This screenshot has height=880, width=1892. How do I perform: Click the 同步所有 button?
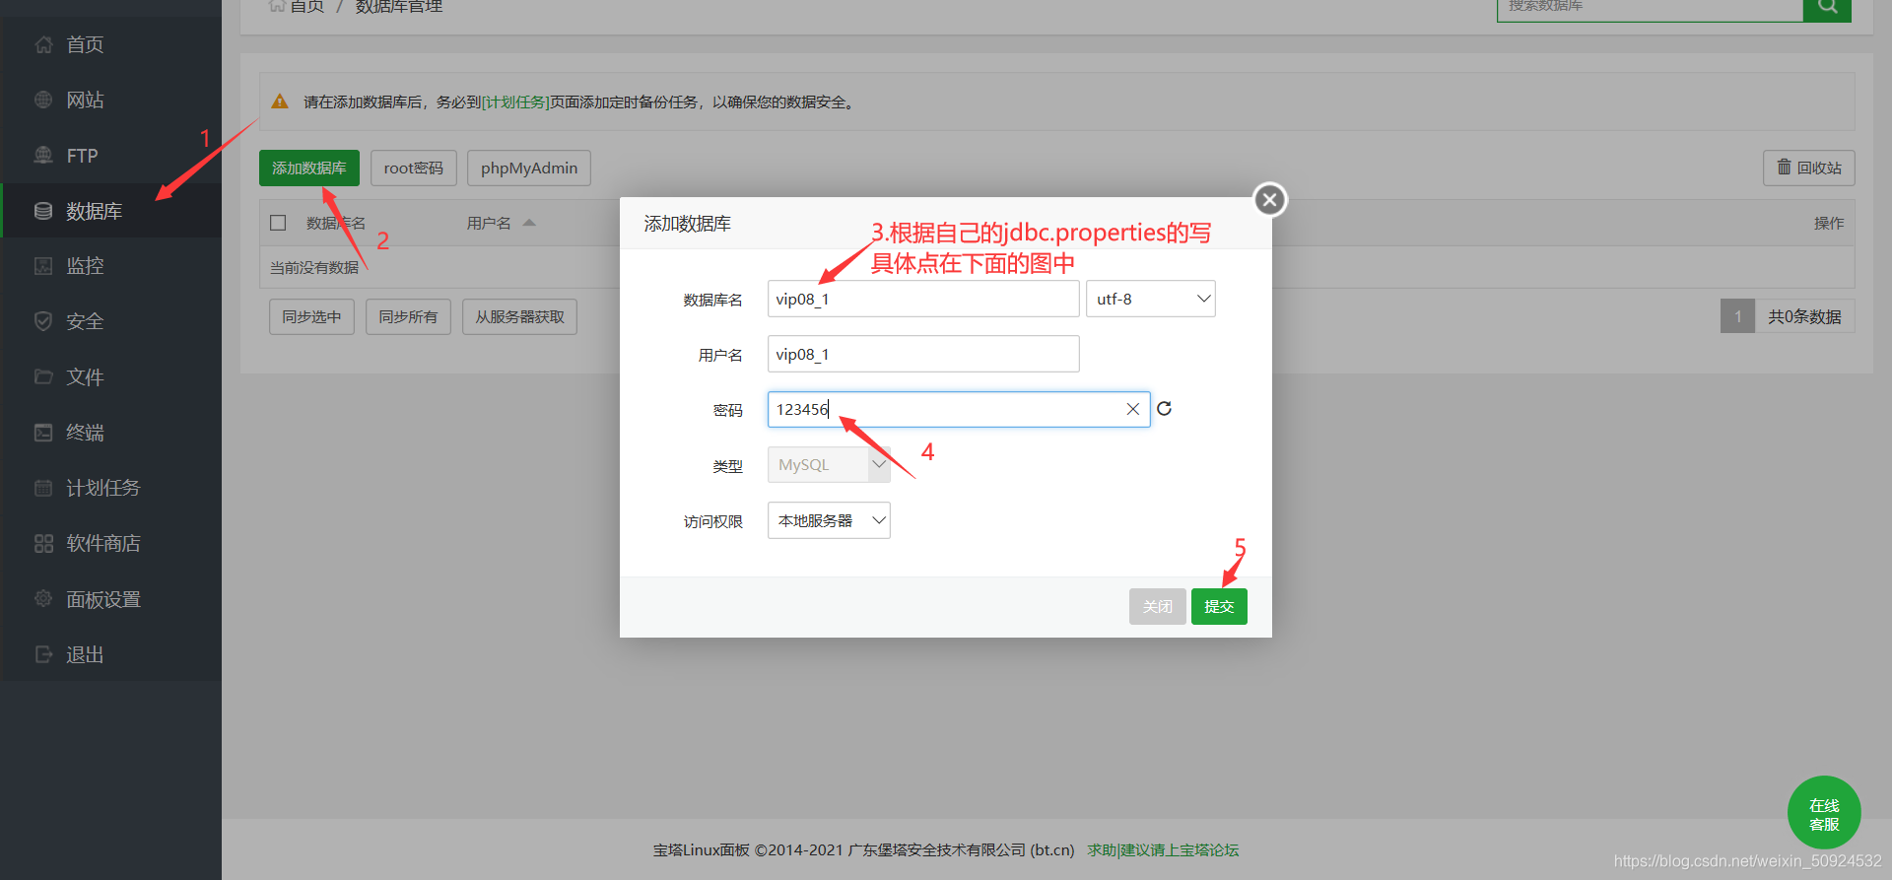408,316
